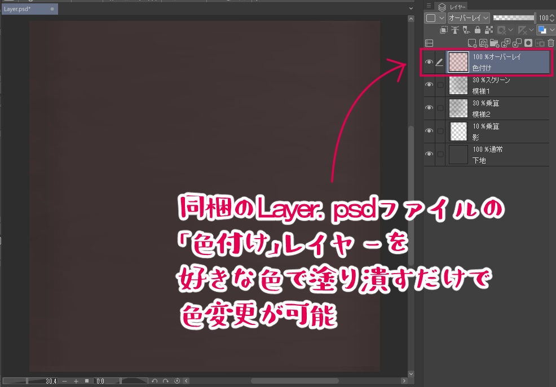This screenshot has width=556, height=387.
Task: Transfer layer to the layer below
Action: click(506, 42)
